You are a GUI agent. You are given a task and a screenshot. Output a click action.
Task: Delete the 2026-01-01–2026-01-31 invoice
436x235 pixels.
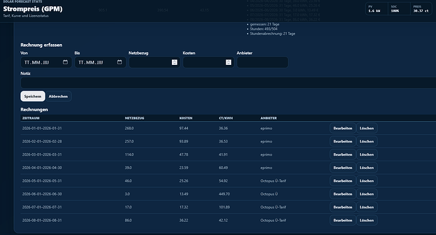pyautogui.click(x=366, y=129)
